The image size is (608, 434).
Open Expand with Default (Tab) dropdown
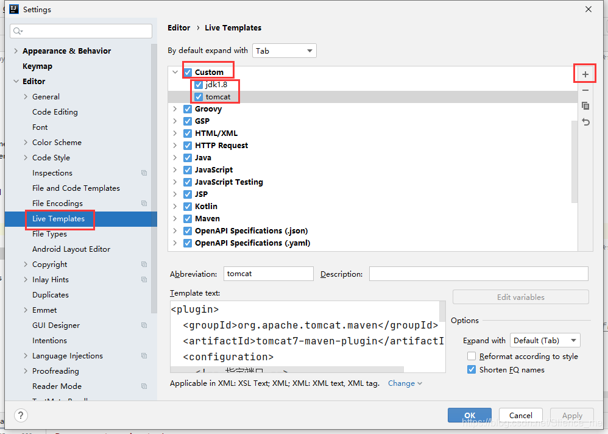pyautogui.click(x=545, y=341)
